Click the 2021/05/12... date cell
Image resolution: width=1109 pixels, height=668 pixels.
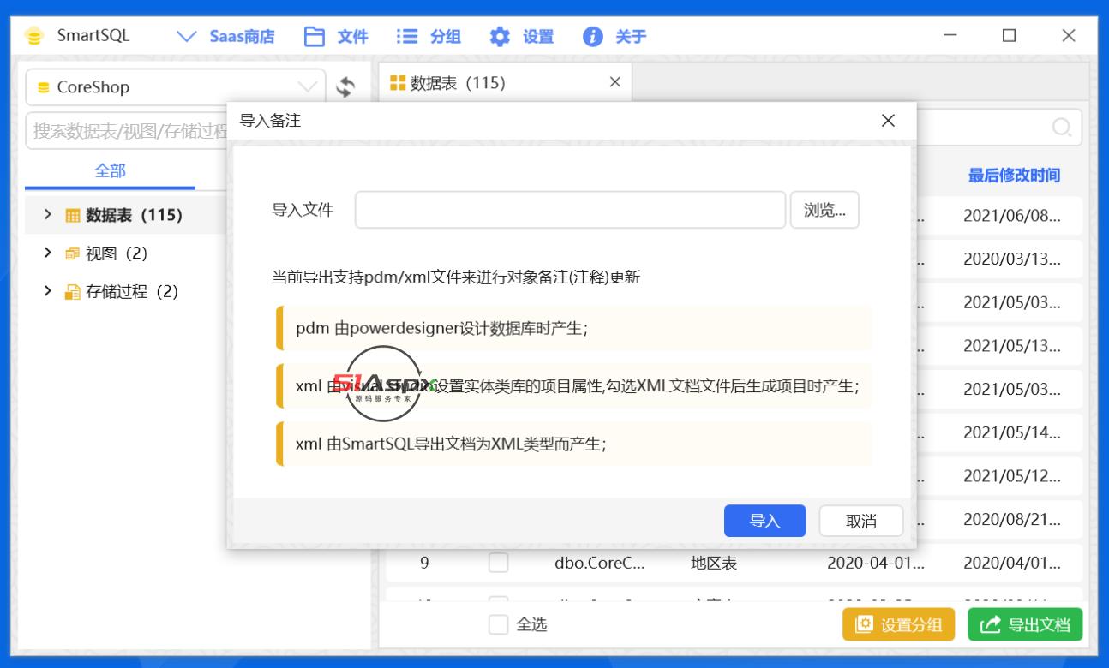(x=1012, y=475)
